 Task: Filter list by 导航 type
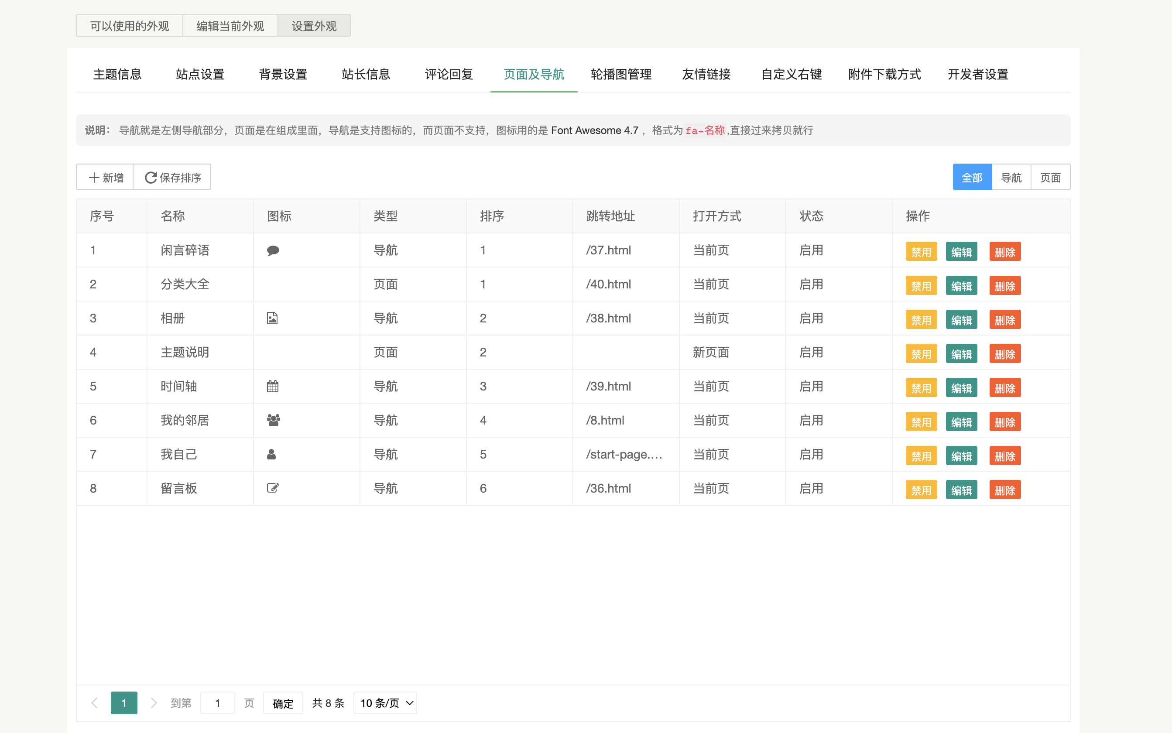[x=1011, y=178]
